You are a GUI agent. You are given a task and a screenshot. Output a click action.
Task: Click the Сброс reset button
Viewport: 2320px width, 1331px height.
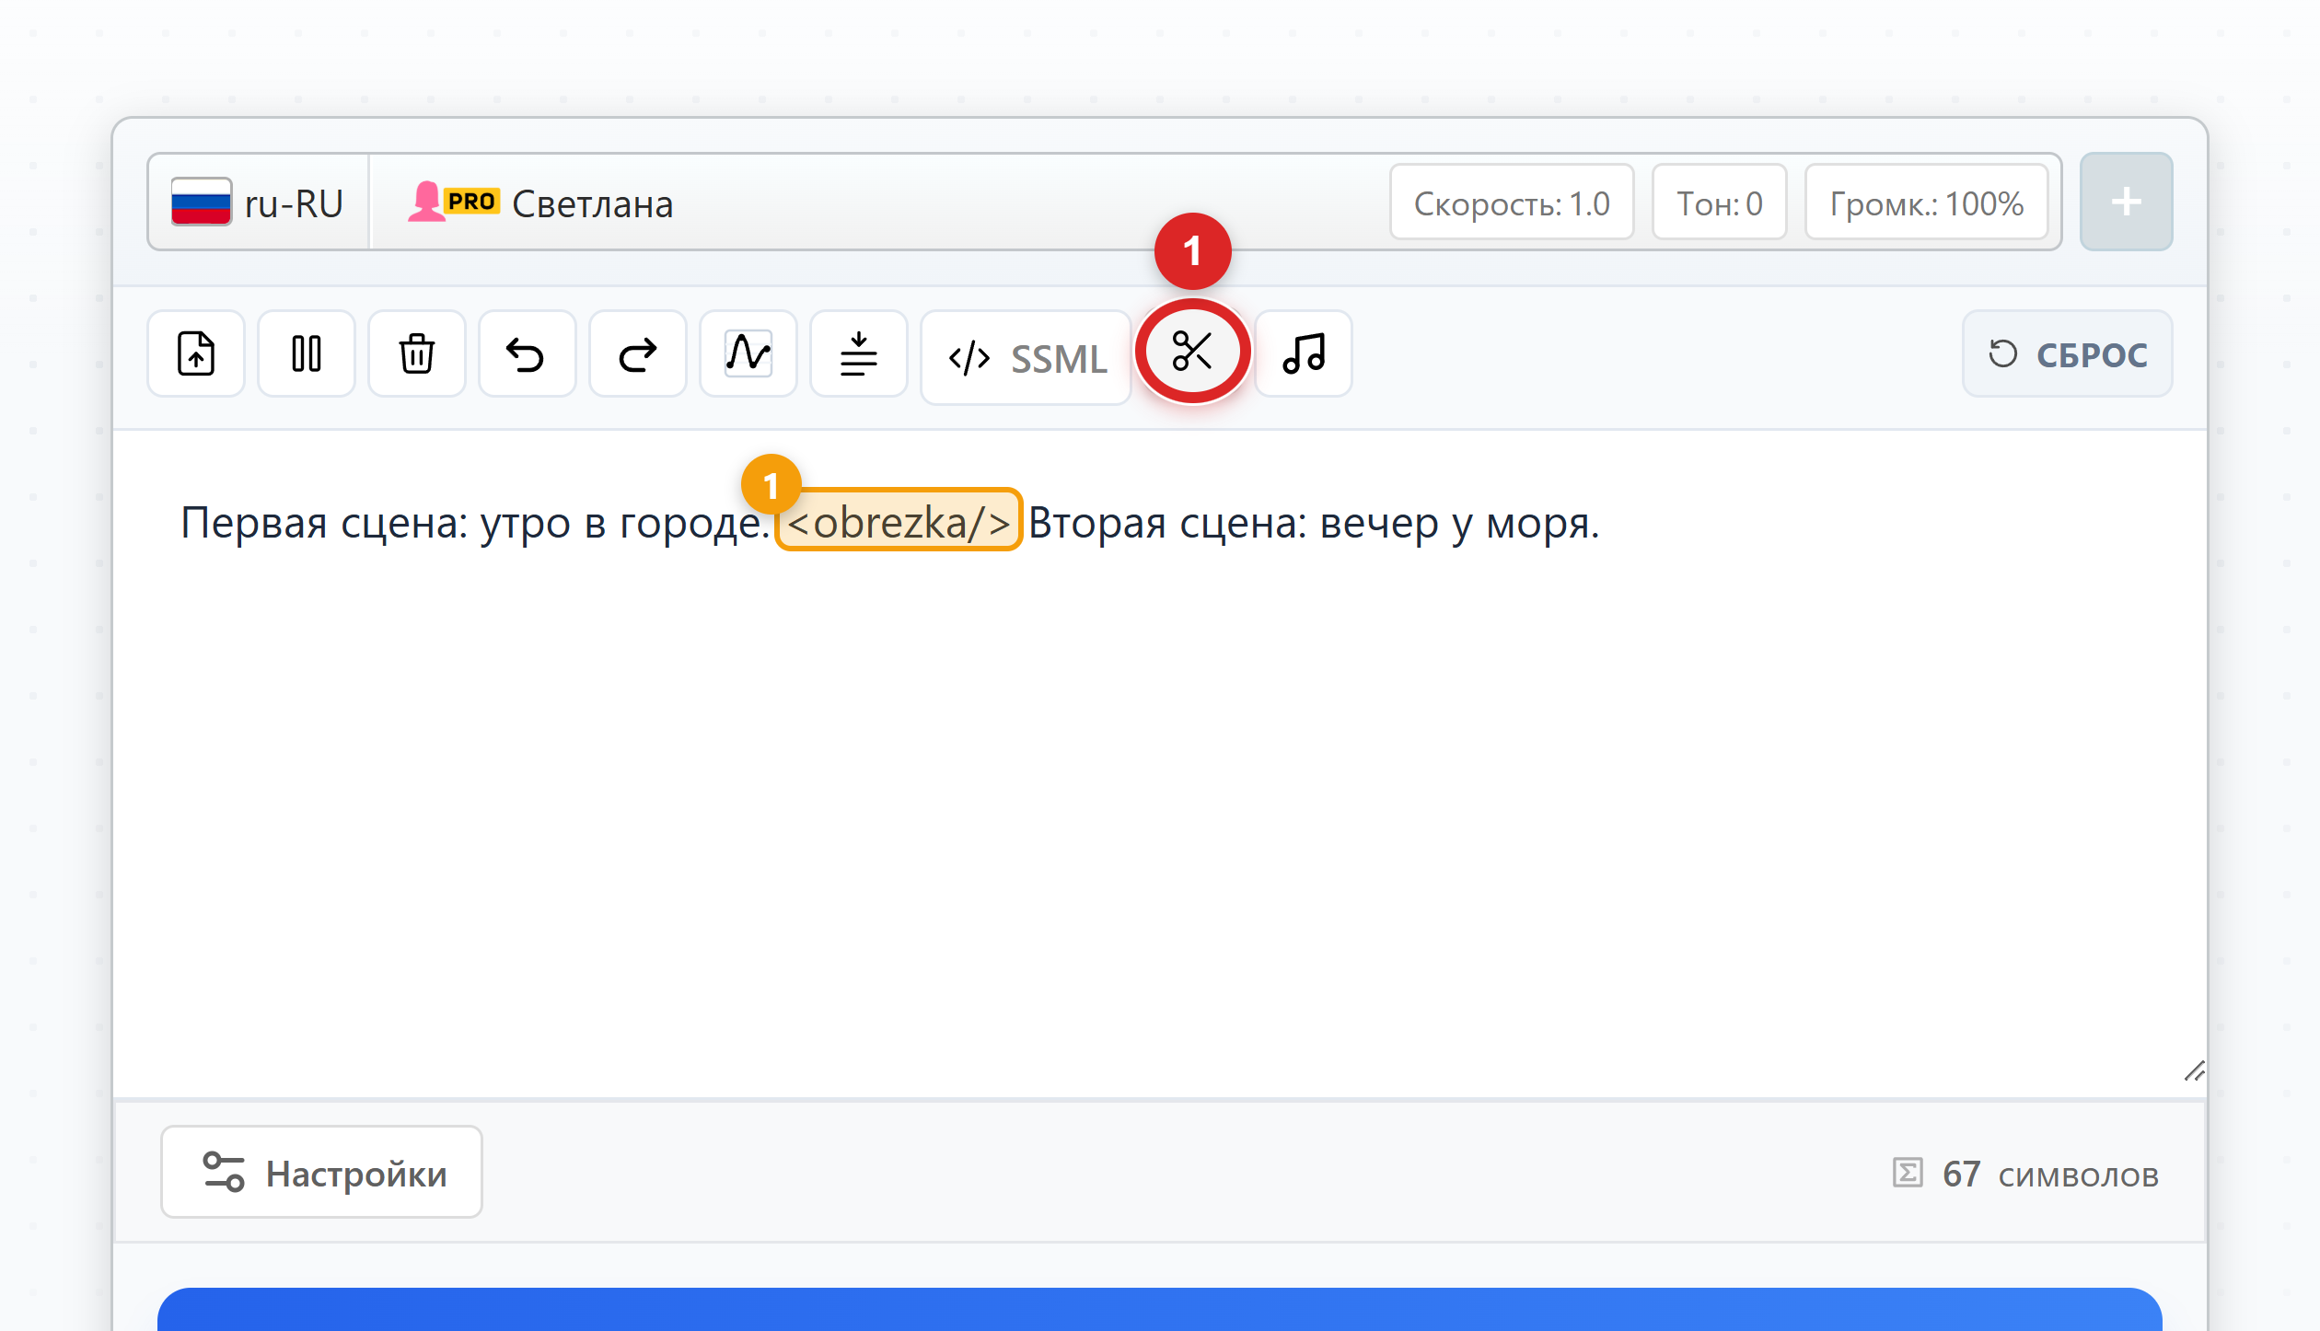pos(2068,354)
